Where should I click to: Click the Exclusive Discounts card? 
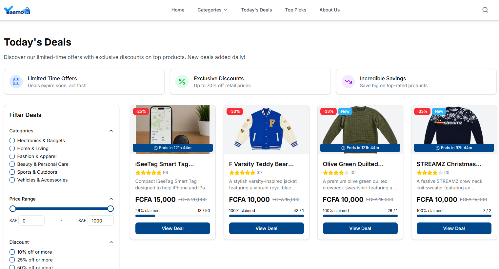(250, 82)
